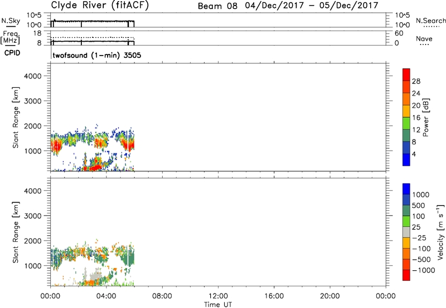
Task: Click the dotted N.Search line sample
Action: click(431, 27)
